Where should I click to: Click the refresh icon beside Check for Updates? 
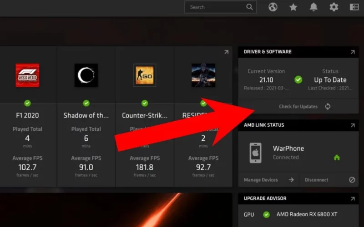[x=328, y=107]
